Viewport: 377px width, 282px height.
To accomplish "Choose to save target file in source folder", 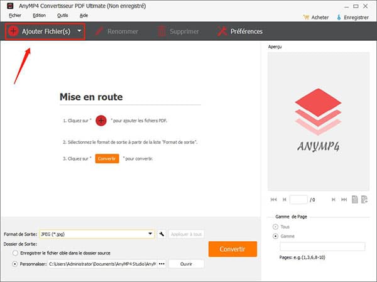I will [x=15, y=253].
